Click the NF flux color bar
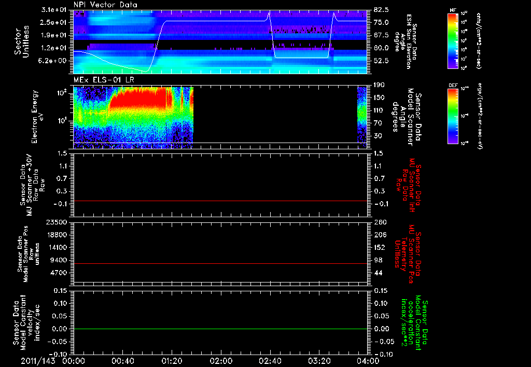Screen dimensions: 531x367 (453, 41)
